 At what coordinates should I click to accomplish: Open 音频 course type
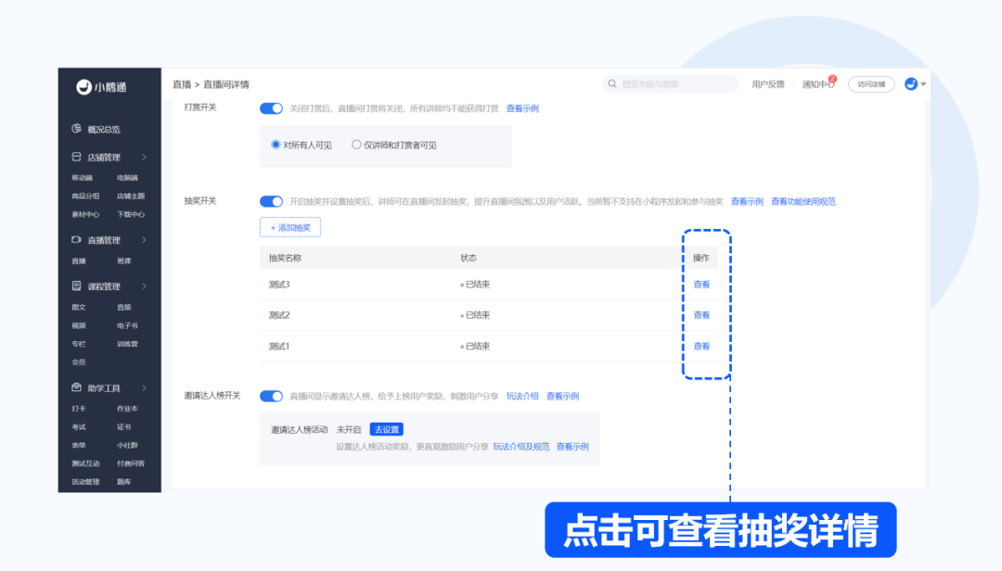[124, 307]
